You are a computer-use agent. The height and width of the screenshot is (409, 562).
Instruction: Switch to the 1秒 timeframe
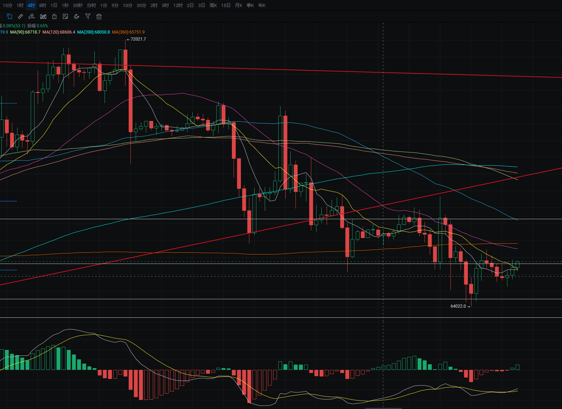pyautogui.click(x=65, y=5)
